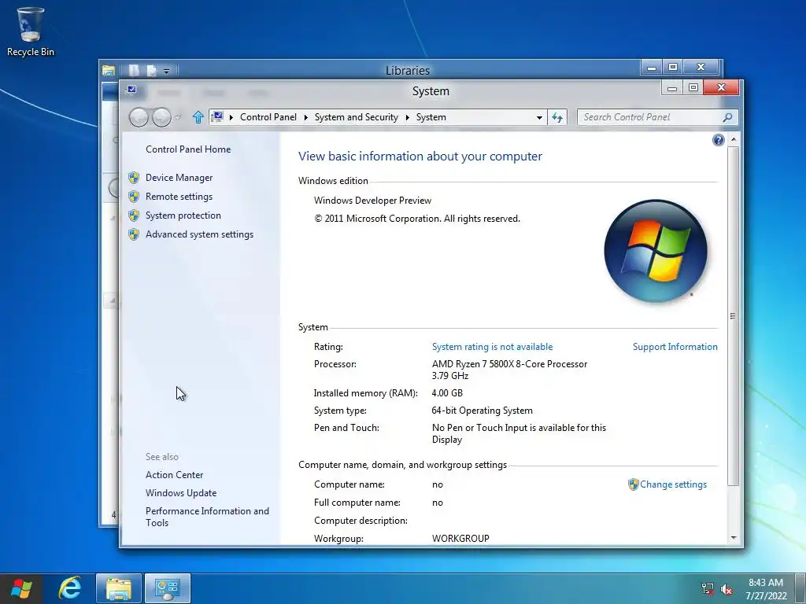
Task: Expand the arrow before Control Panel breadcrumb
Action: tap(231, 118)
